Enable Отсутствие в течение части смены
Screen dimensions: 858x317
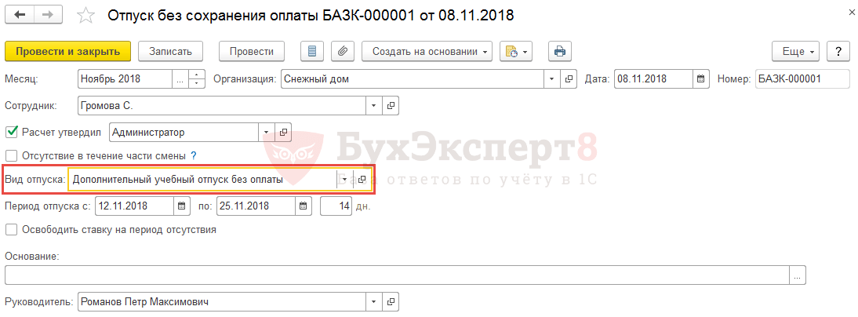tap(11, 156)
